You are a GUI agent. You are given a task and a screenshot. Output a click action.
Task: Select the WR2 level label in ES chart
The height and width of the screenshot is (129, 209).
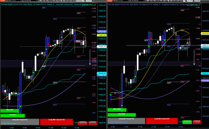[x=169, y=25]
